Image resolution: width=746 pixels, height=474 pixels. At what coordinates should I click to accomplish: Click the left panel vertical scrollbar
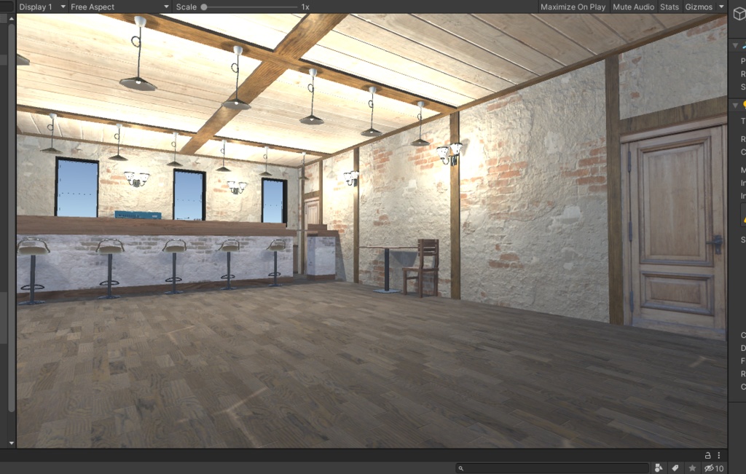[12, 217]
